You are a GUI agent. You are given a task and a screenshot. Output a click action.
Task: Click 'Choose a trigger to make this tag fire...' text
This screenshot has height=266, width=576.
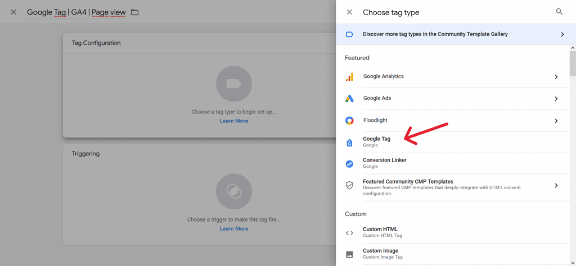233,220
